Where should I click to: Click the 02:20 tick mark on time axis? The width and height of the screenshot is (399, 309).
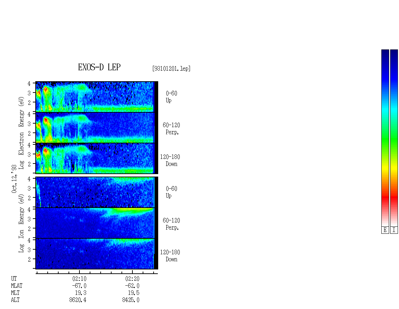pyautogui.click(x=132, y=272)
